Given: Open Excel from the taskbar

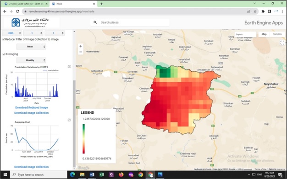Looking at the screenshot, I should (x=102, y=174).
